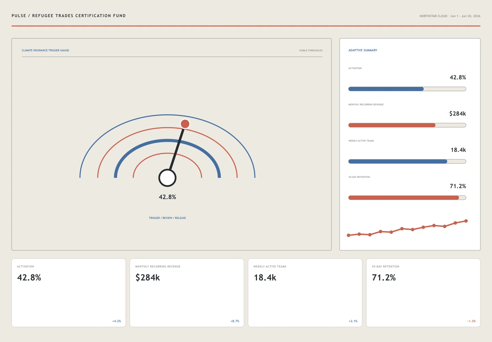Select the Climate Insurance Trigger Gauge heading
This screenshot has height=342, width=492.
click(45, 50)
